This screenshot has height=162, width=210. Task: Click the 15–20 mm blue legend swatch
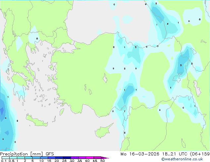click(x=52, y=158)
